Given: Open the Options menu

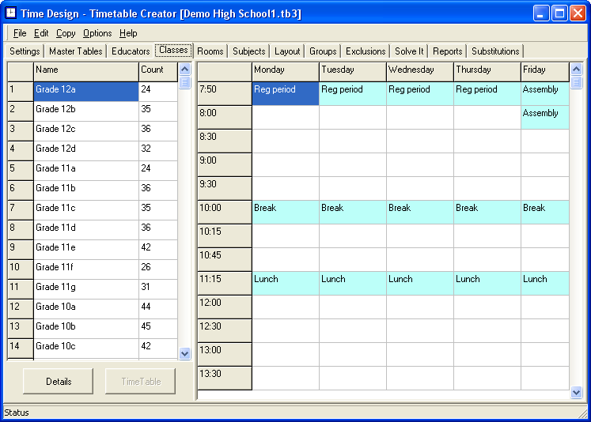Looking at the screenshot, I should coord(97,33).
